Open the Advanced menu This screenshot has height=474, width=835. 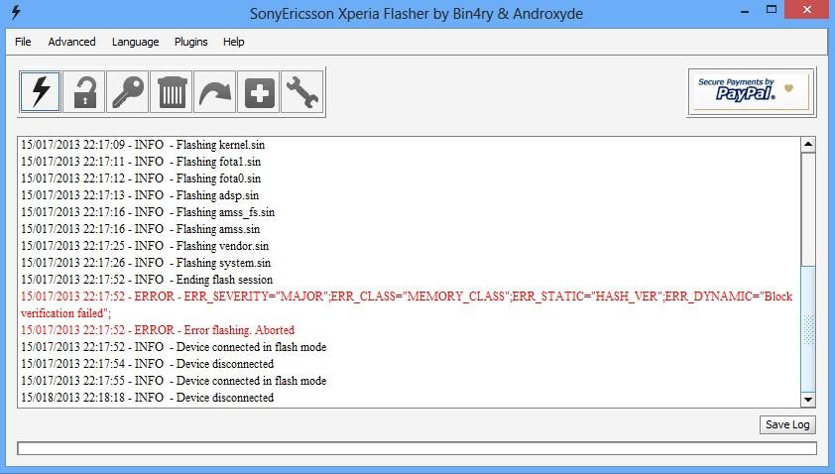tap(71, 42)
